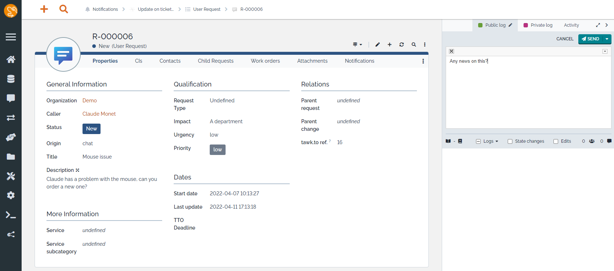Refresh the ticket with the reload icon
Image resolution: width=614 pixels, height=271 pixels.
tap(401, 45)
